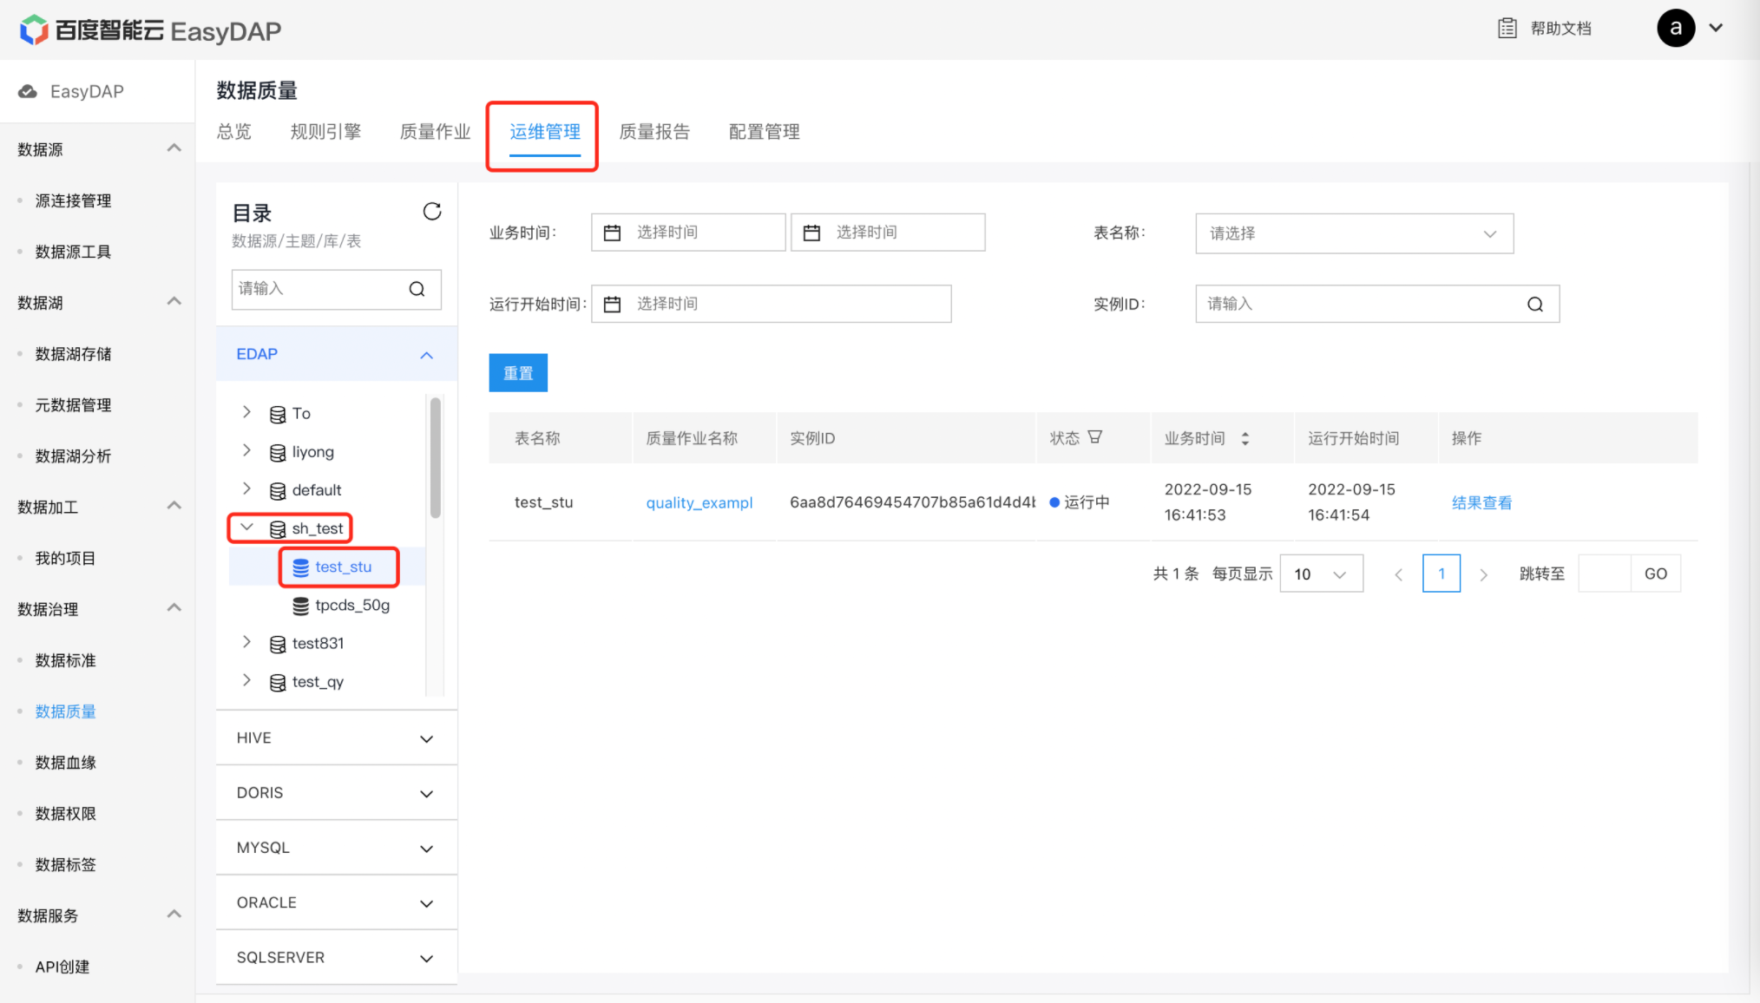
Task: Click the calendar icon in the first 业务时间 field
Action: pos(612,233)
